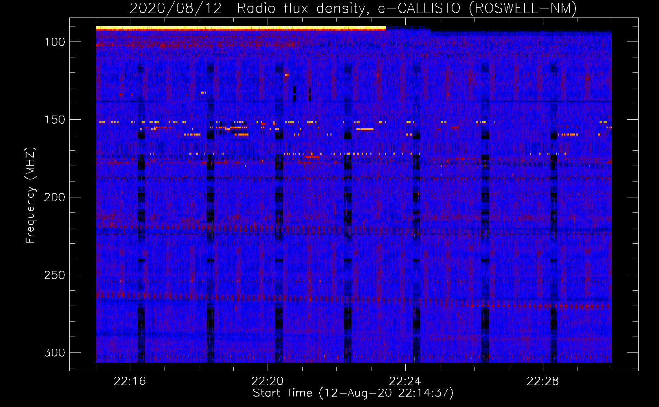The image size is (659, 407).
Task: Click the 200 frequency tick label
Action: 55,197
